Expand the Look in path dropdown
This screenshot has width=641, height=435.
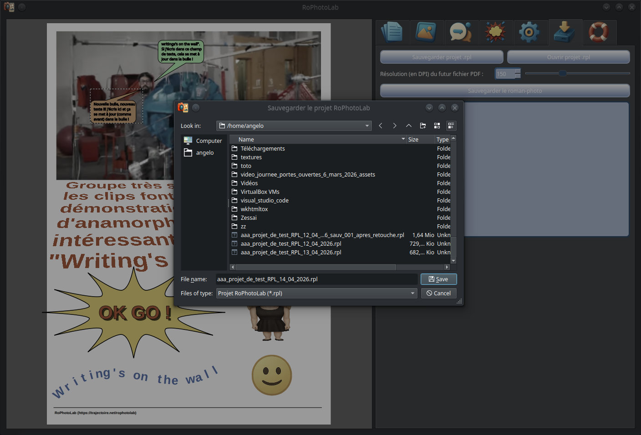[x=367, y=126]
